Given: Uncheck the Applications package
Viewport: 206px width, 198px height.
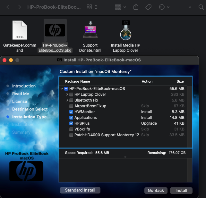Looking at the screenshot, I should (x=71, y=118).
